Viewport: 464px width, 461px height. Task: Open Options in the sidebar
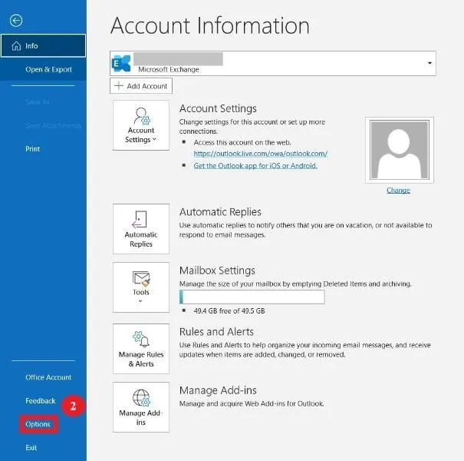click(x=38, y=424)
